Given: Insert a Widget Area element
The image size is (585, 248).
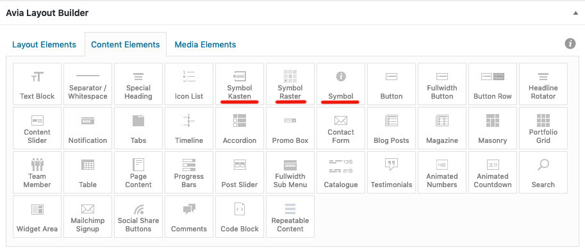Looking at the screenshot, I should click(37, 217).
